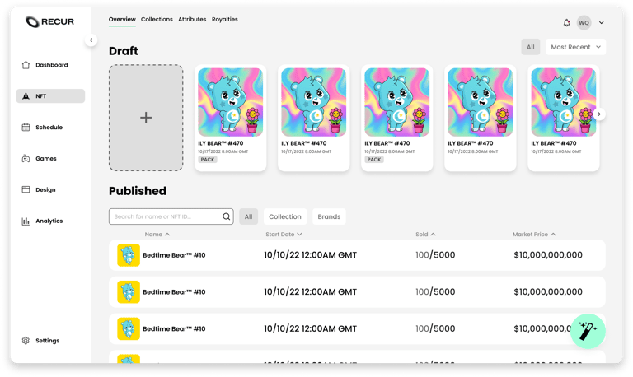Click PACK tag on the first draft card

click(x=208, y=160)
